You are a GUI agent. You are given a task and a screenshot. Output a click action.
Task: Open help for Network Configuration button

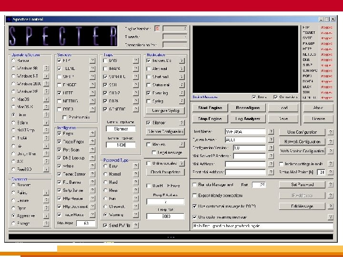coord(331,142)
